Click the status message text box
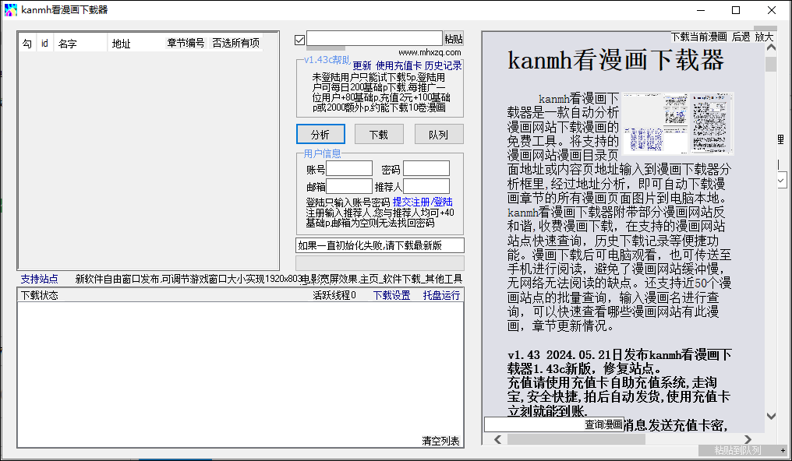This screenshot has height=461, width=792. pos(380,245)
